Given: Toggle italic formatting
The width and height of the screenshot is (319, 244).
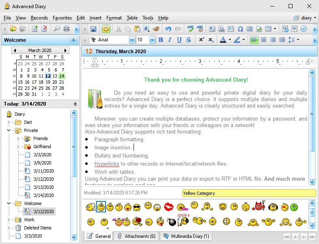Looking at the screenshot, I should tap(170, 40).
